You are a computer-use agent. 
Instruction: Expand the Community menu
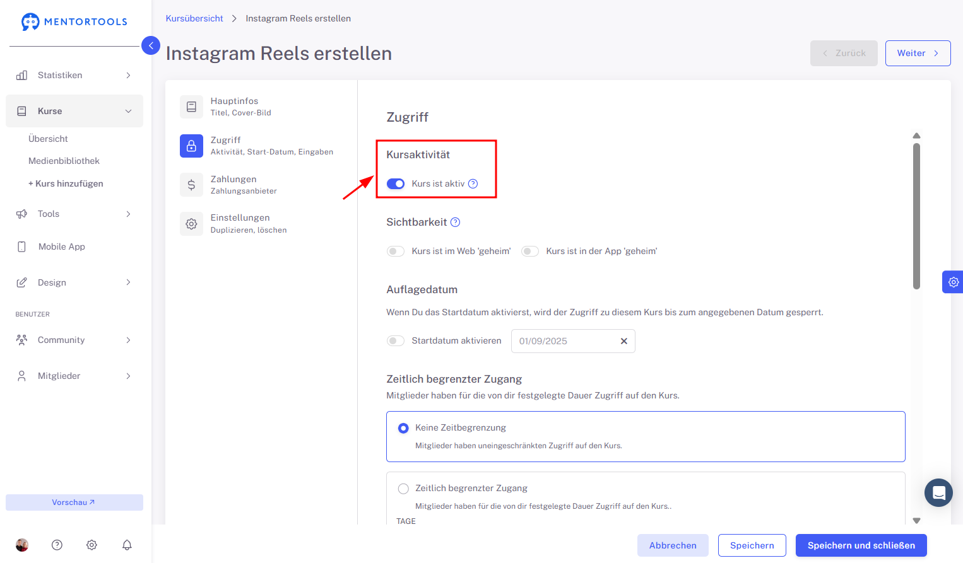[74, 340]
